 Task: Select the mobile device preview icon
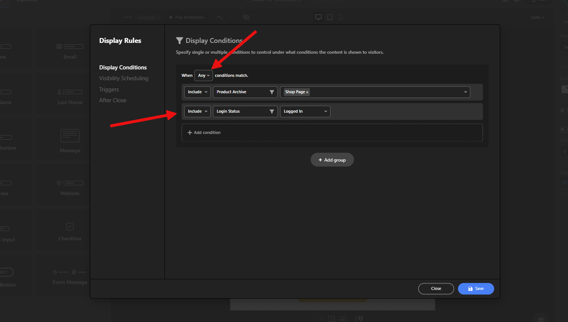pyautogui.click(x=341, y=17)
